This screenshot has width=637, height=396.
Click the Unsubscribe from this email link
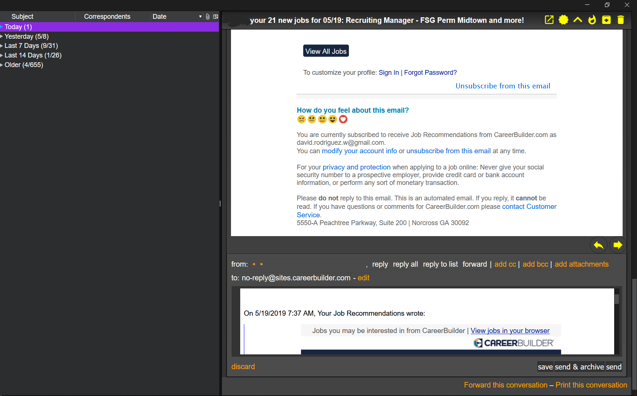click(503, 85)
